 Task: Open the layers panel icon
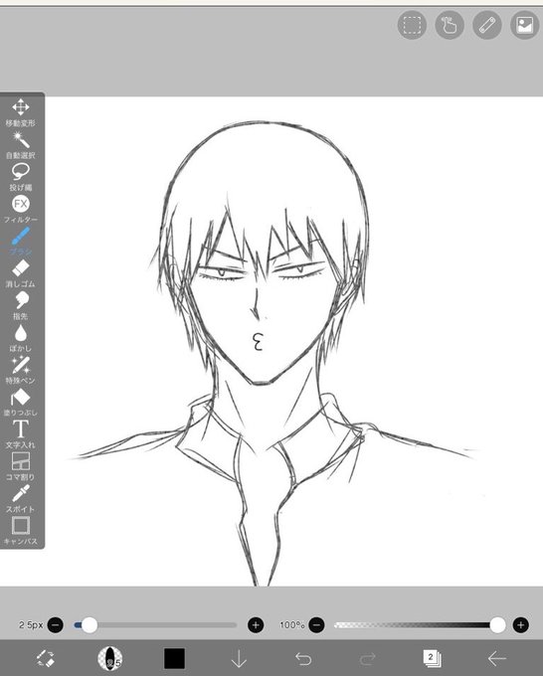tap(432, 658)
